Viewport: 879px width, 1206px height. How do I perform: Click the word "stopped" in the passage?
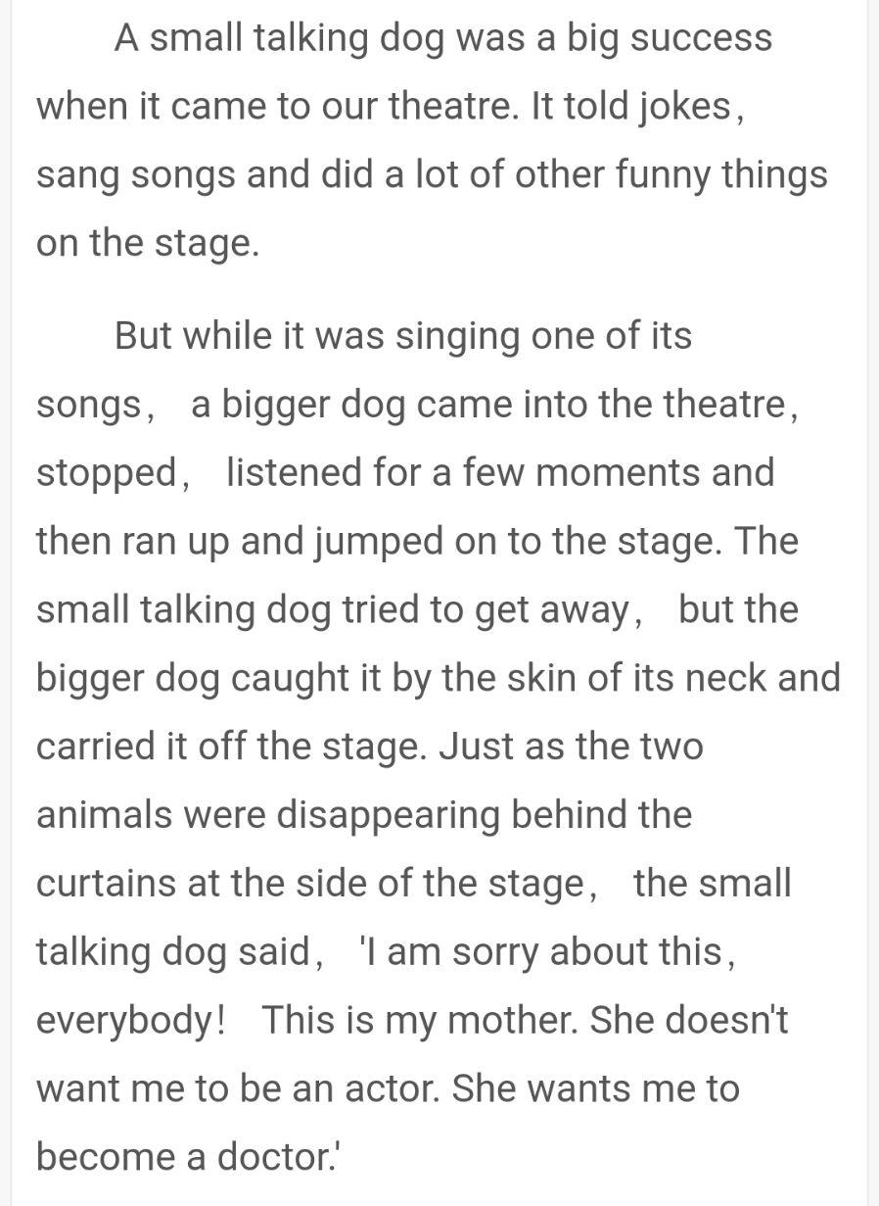coord(106,473)
